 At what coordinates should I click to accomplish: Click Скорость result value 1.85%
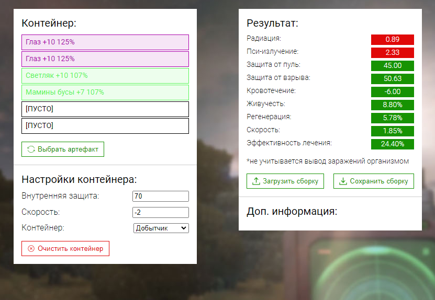[x=392, y=131]
